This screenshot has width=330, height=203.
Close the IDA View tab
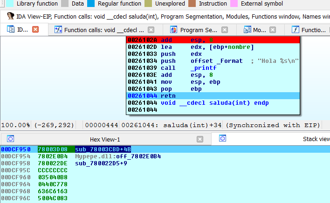[35, 30]
